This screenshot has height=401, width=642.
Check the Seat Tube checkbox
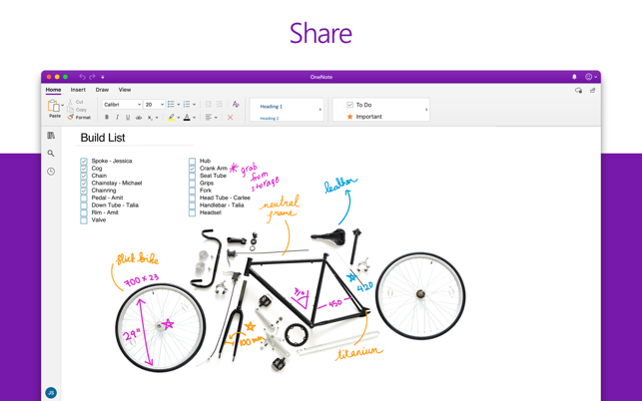(x=192, y=176)
